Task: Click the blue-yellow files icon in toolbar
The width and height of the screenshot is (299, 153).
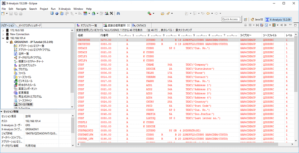Action: [62, 13]
